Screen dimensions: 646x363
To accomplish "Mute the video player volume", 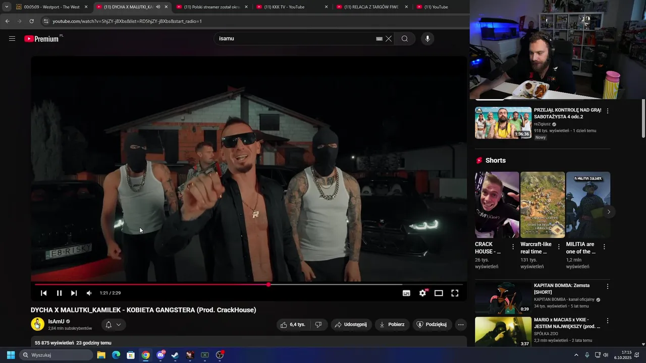I will point(89,293).
